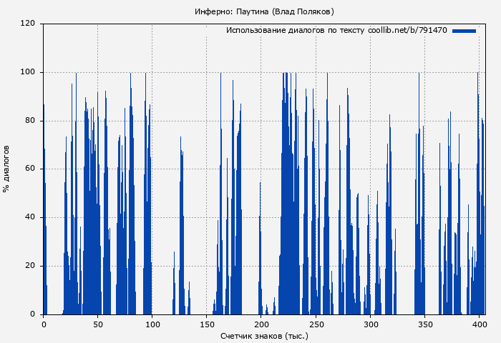Click the 250 tick label on x-axis
Screen dimensions: 501x343
316,324
